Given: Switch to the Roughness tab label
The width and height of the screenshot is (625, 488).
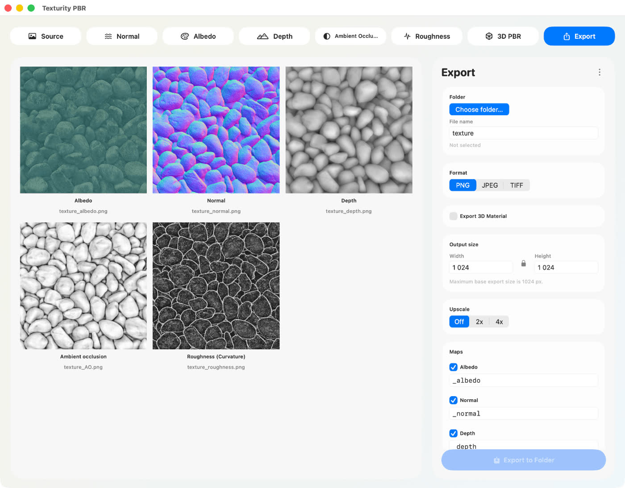Looking at the screenshot, I should pyautogui.click(x=433, y=36).
